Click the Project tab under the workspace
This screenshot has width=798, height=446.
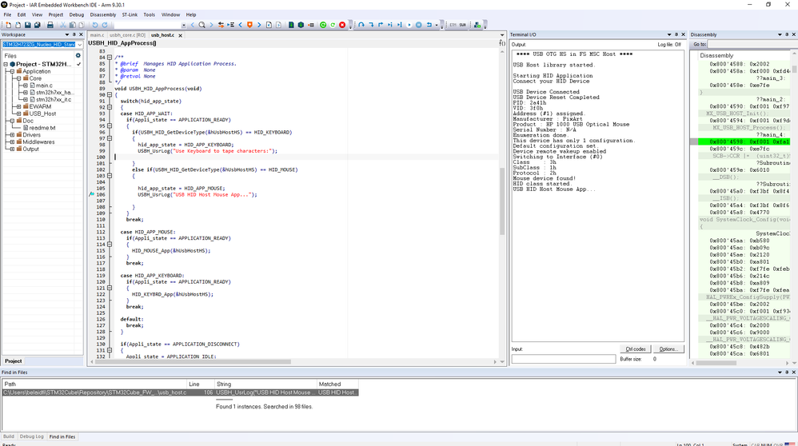pyautogui.click(x=14, y=361)
